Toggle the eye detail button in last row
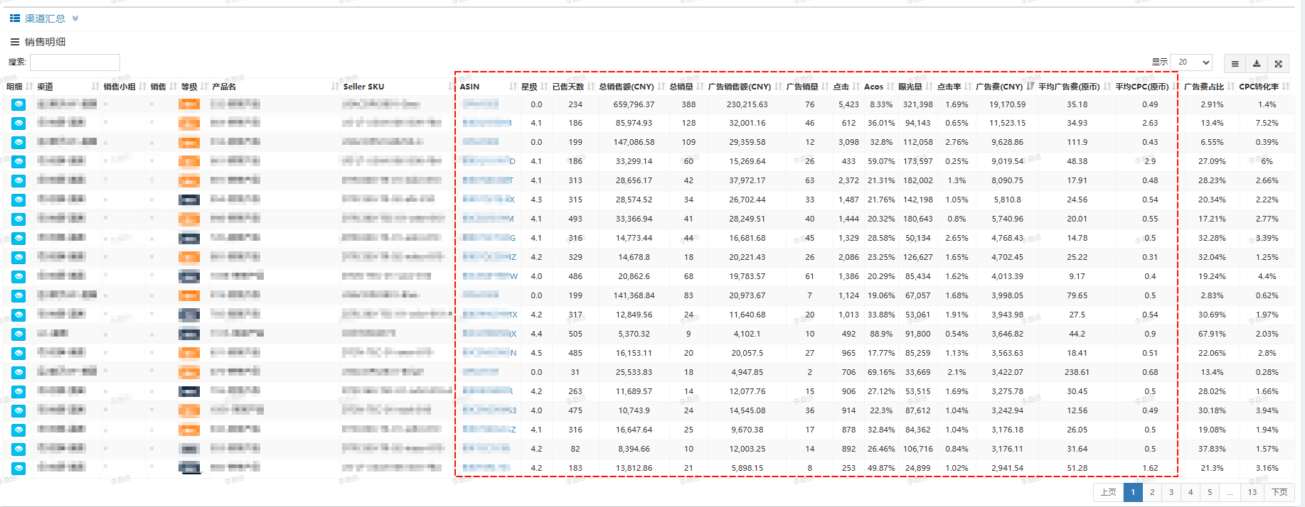Screen dimensions: 1305x507 click(18, 468)
